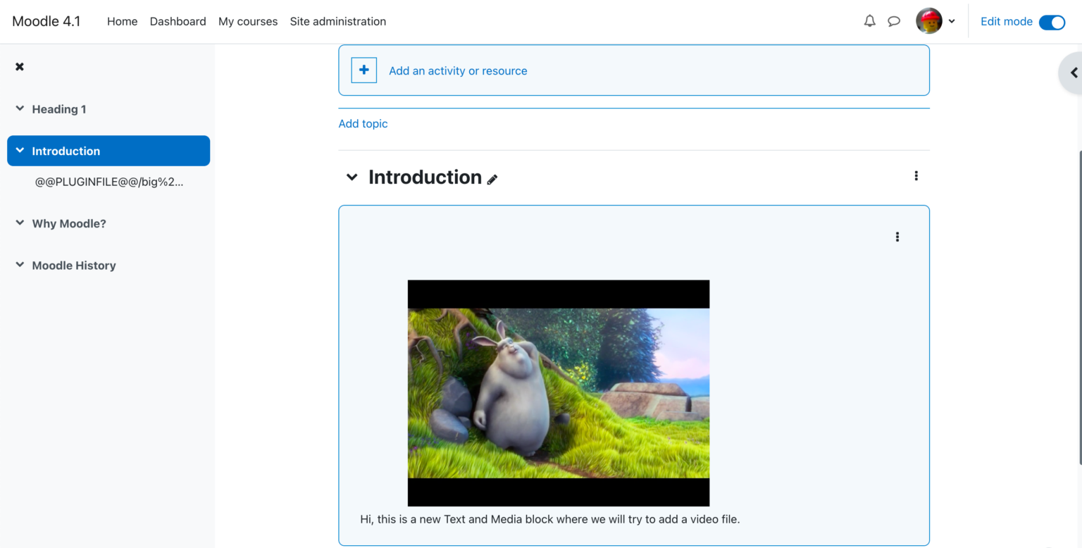This screenshot has height=548, width=1082.
Task: Open the Text and Media block kebab menu
Action: (x=897, y=237)
